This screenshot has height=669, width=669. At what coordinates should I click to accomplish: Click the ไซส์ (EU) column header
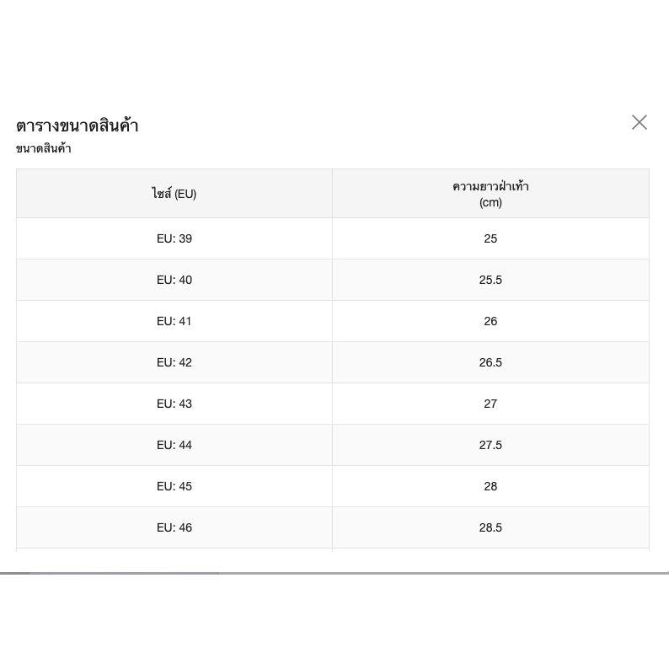pyautogui.click(x=174, y=194)
